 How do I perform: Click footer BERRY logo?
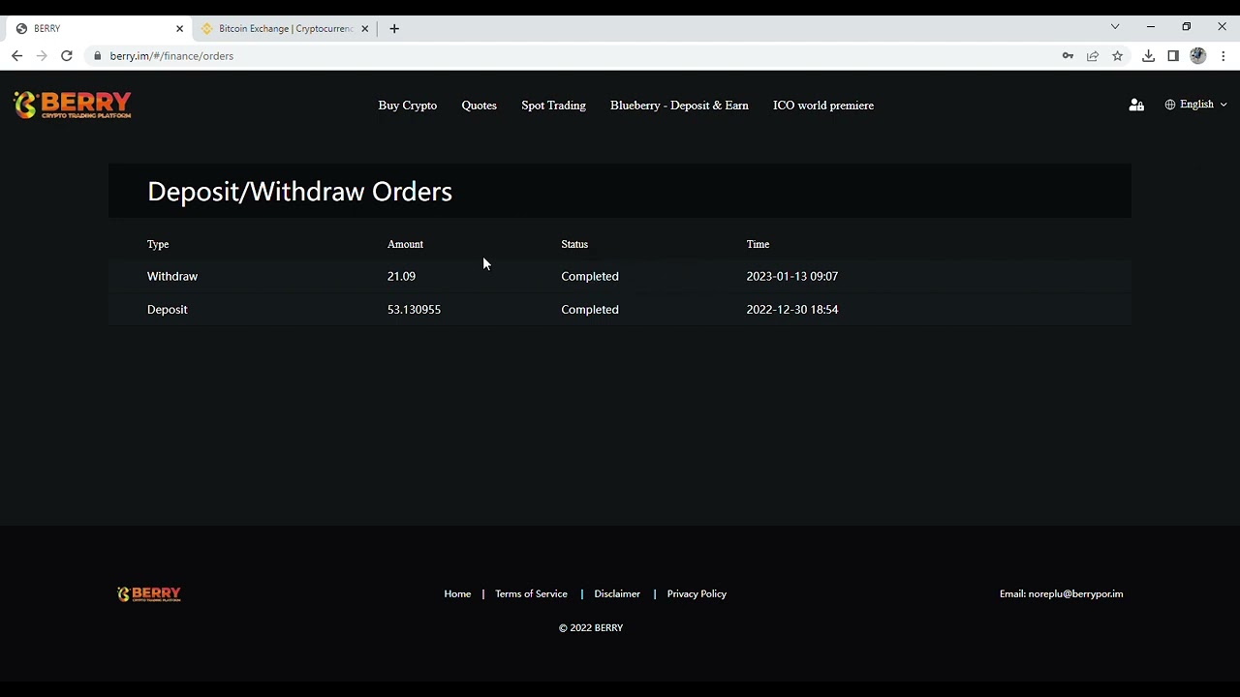149,594
